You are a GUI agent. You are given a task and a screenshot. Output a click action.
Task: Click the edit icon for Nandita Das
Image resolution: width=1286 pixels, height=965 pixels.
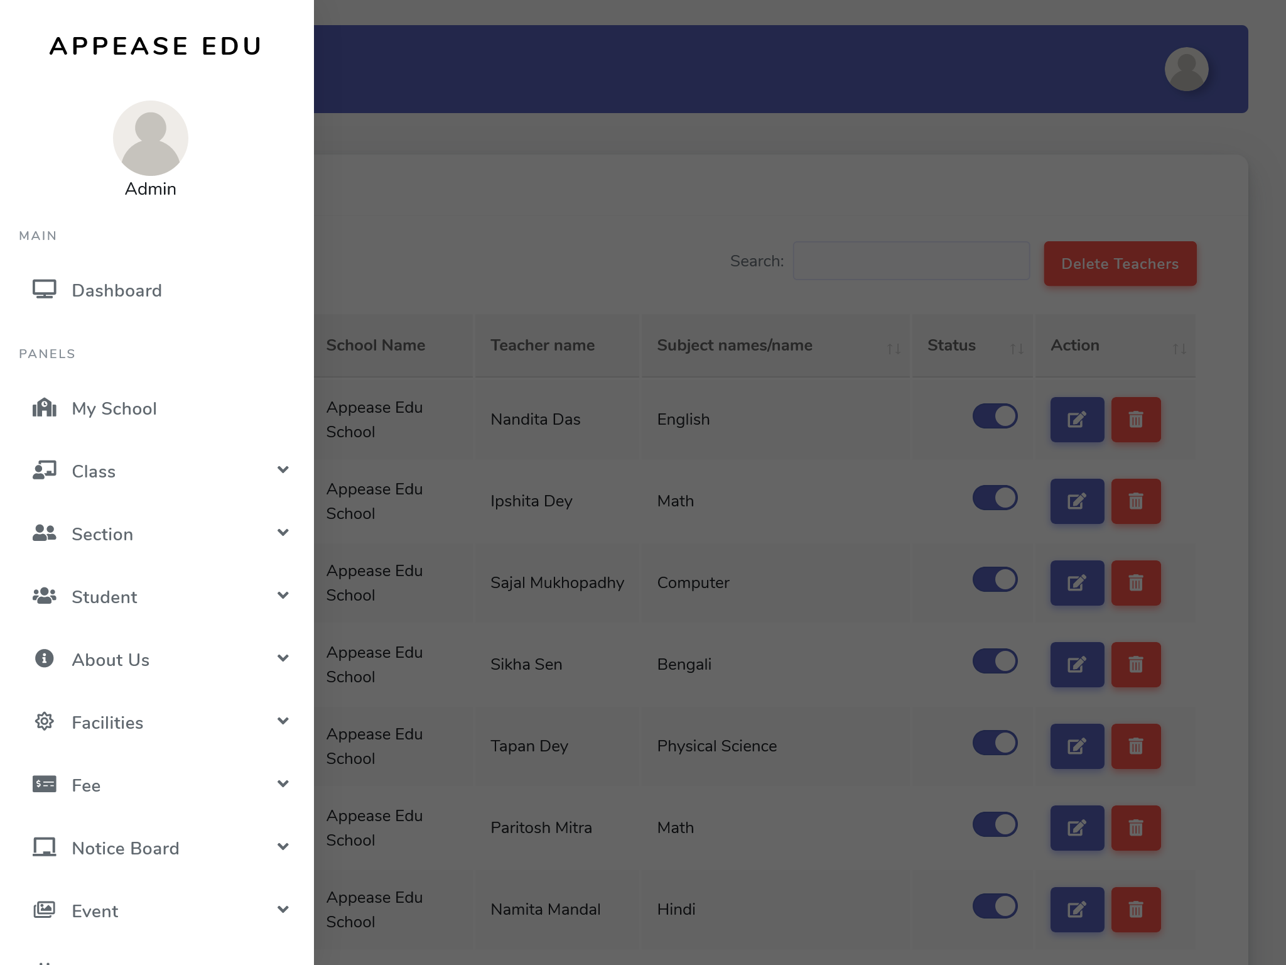(1077, 420)
